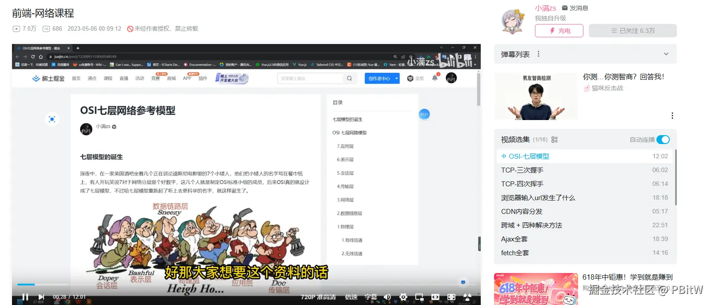Open the 字幕 subtitle options
The width and height of the screenshot is (712, 305).
click(x=371, y=297)
